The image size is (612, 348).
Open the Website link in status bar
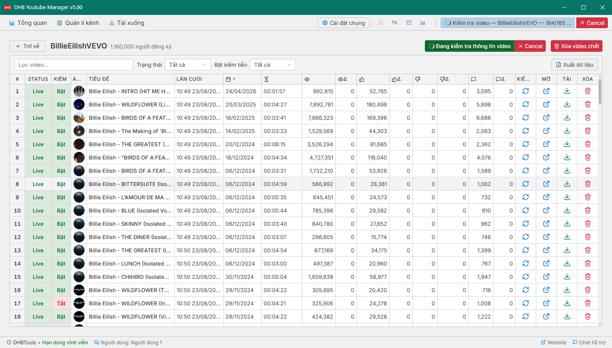(554, 343)
